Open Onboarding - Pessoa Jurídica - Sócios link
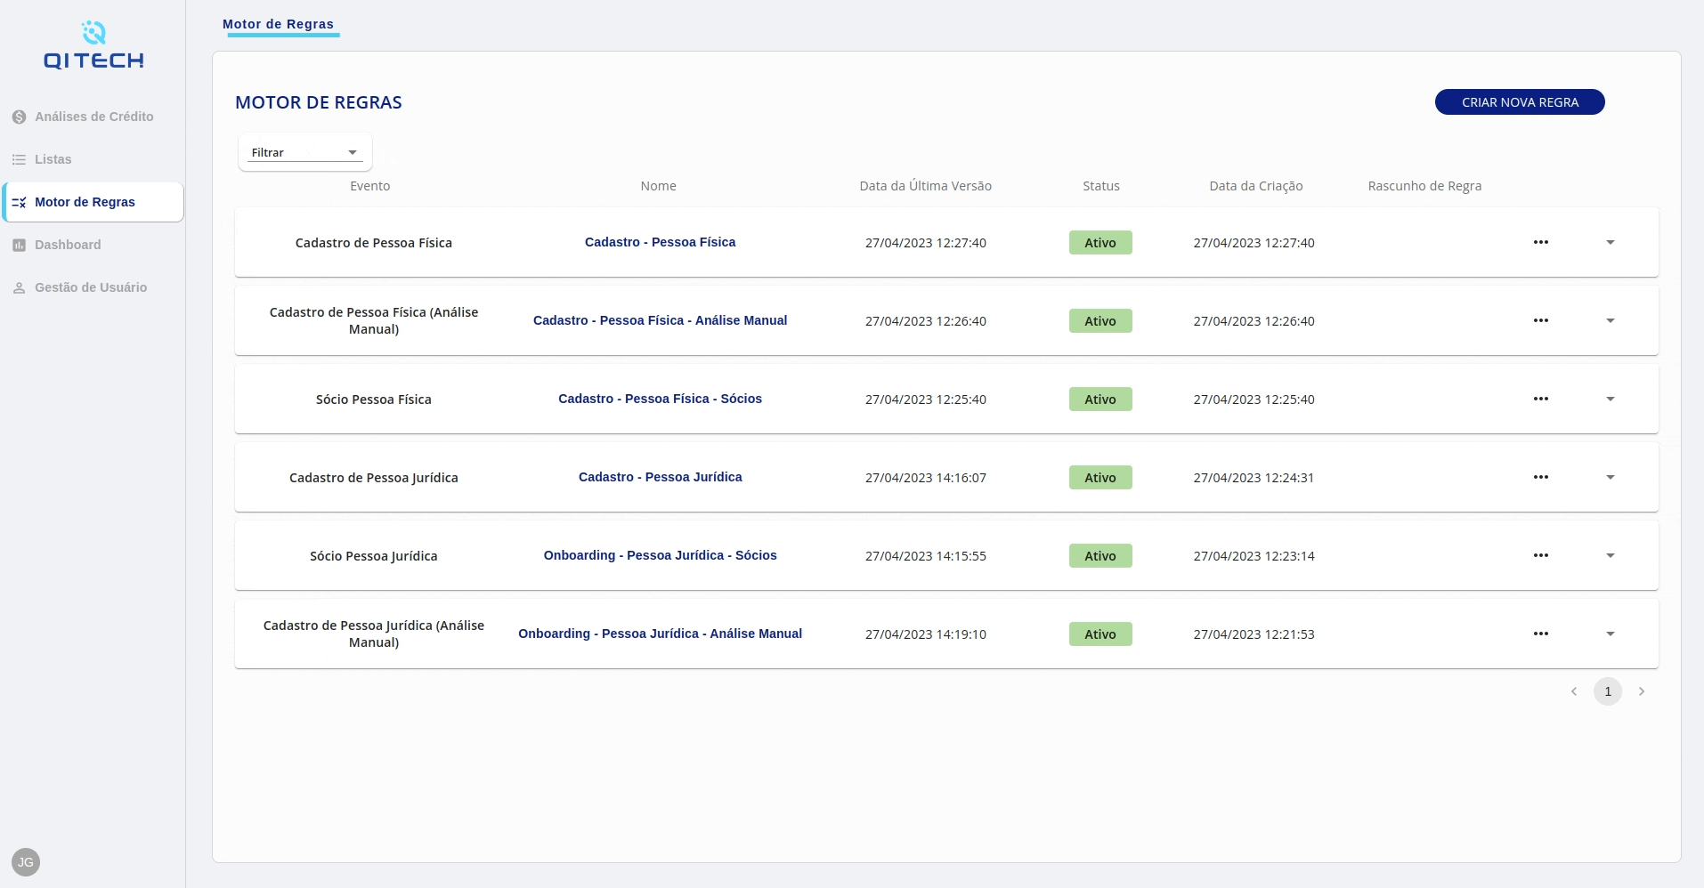This screenshot has width=1704, height=888. click(x=660, y=555)
